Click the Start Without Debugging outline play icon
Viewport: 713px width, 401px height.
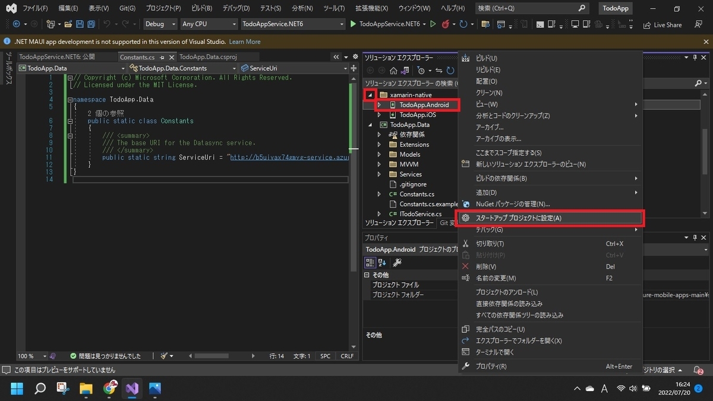(x=433, y=24)
